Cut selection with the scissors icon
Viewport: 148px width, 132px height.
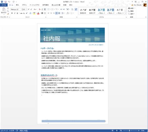tap(8, 8)
